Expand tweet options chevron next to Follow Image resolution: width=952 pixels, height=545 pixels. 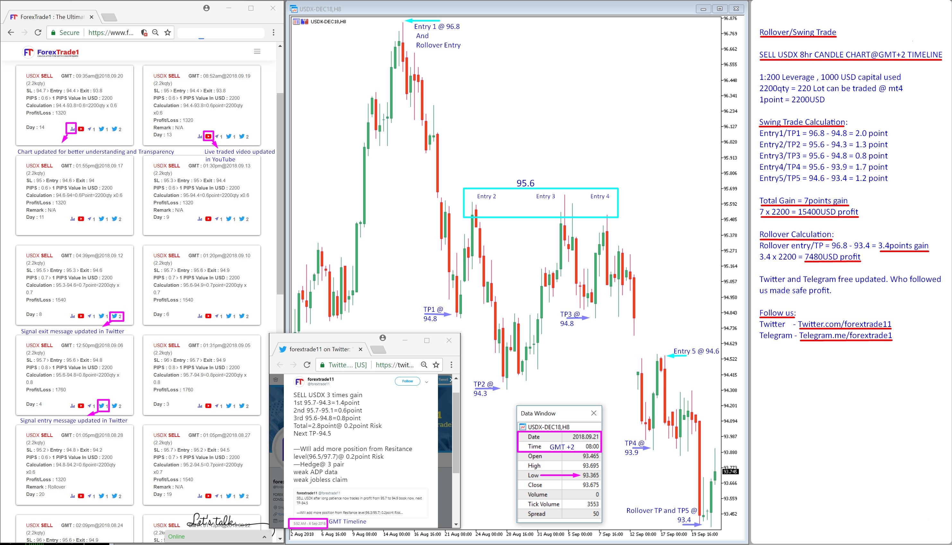pos(426,382)
